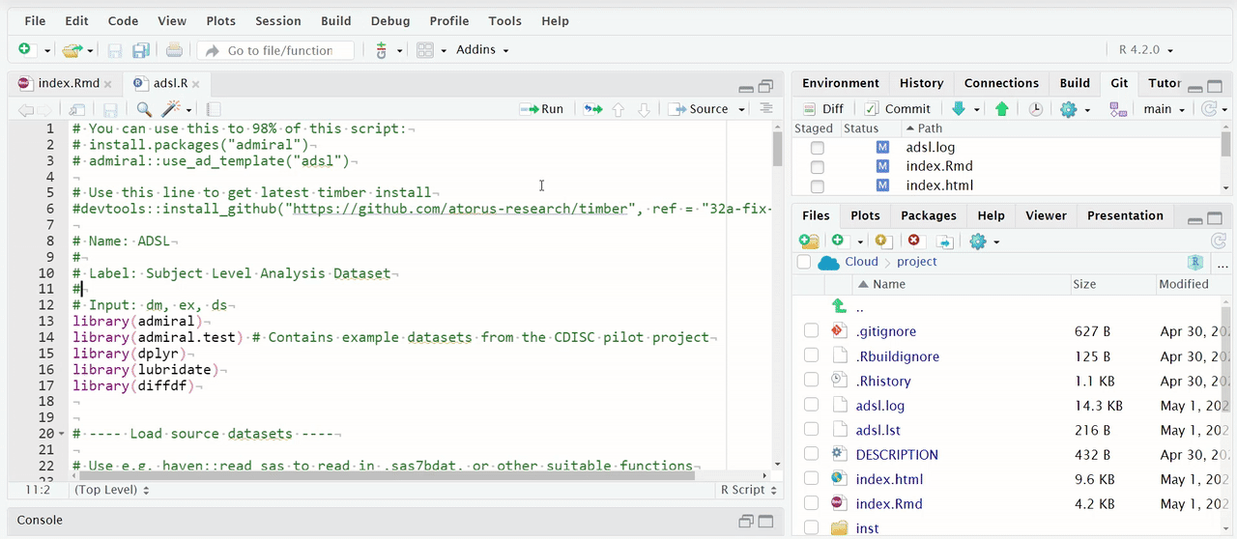Click the Find/Replace magnifier icon
The height and width of the screenshot is (539, 1237).
(x=144, y=109)
